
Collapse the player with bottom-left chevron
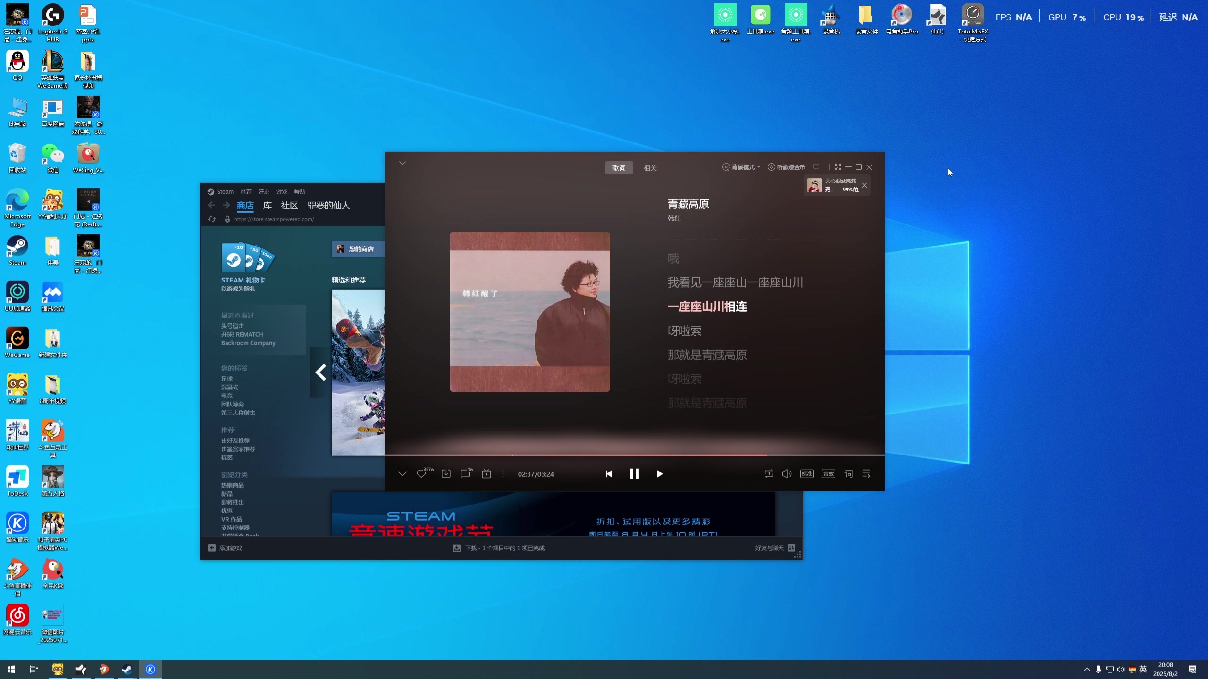[x=403, y=474]
